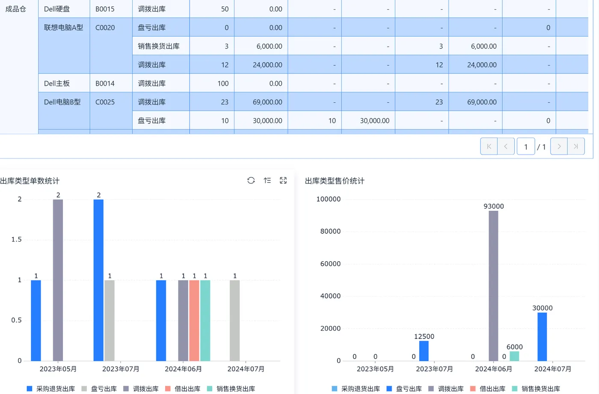Click the 93000 调拨出库 bar for 2024年06月

(x=493, y=286)
